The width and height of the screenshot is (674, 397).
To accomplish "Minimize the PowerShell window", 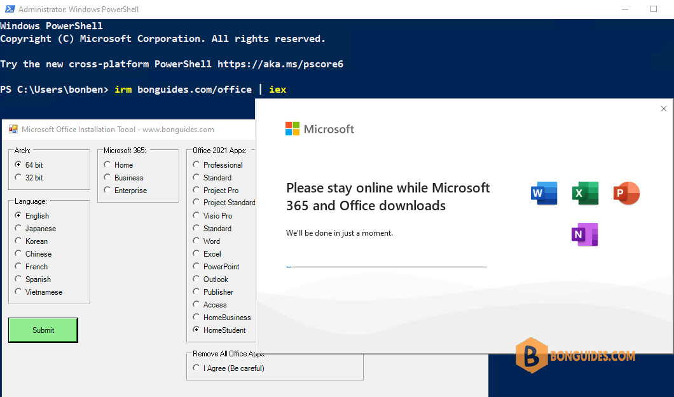I will [625, 9].
